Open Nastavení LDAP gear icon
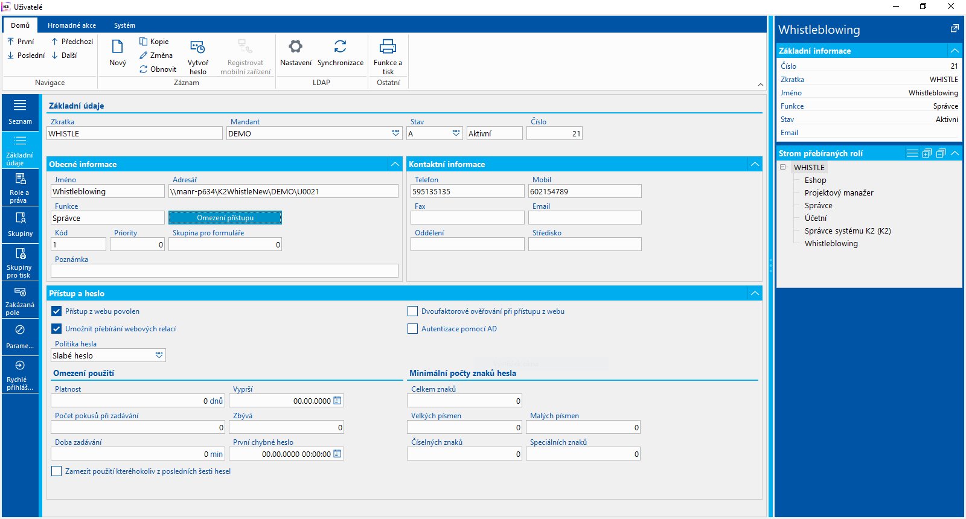The height and width of the screenshot is (519, 966). pyautogui.click(x=295, y=46)
